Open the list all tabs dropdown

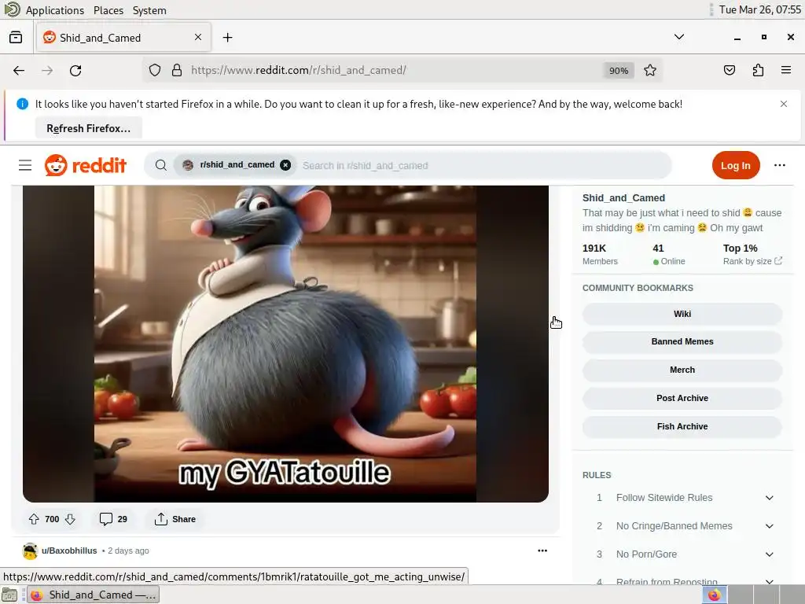click(678, 37)
